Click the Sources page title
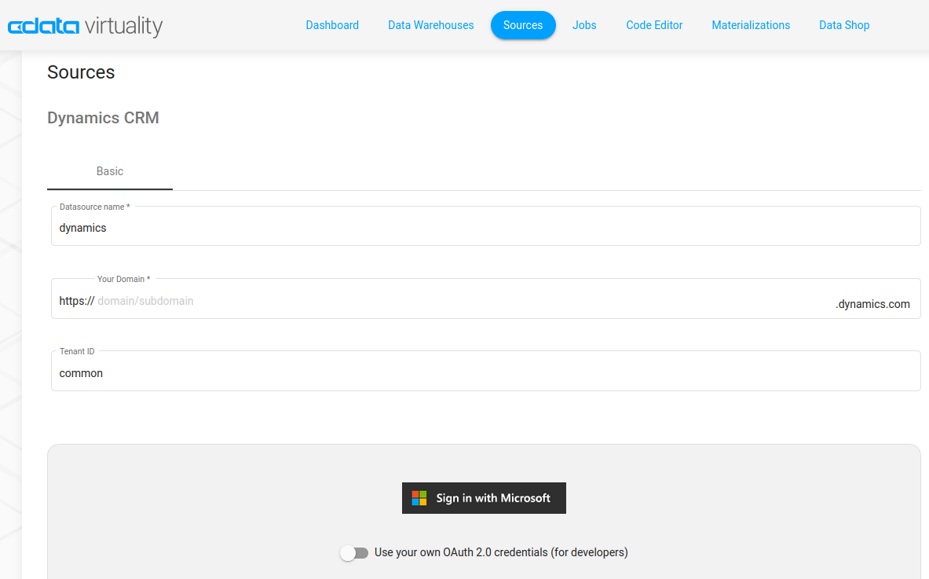 81,72
